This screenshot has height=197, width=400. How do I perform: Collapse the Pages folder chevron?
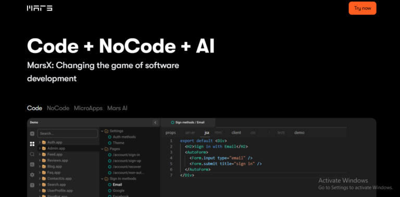click(102, 149)
